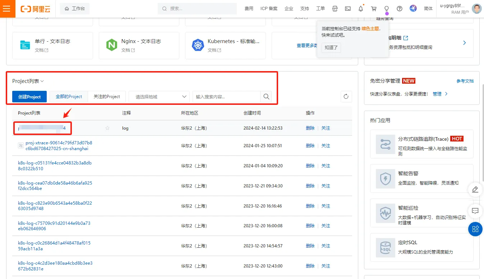Delete the project created 2024-01-04 10:09:20
Image resolution: width=484 pixels, height=279 pixels.
coord(310,166)
